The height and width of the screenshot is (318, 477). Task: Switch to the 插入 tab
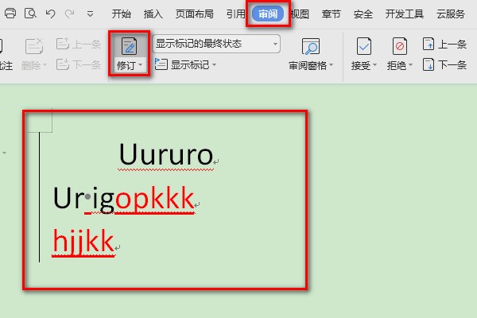(x=153, y=14)
